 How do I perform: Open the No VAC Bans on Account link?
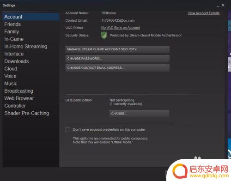coord(121,28)
